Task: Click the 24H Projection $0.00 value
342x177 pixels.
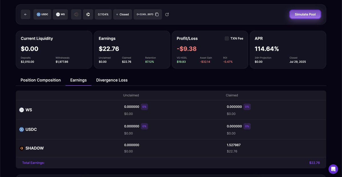Action: (x=258, y=62)
